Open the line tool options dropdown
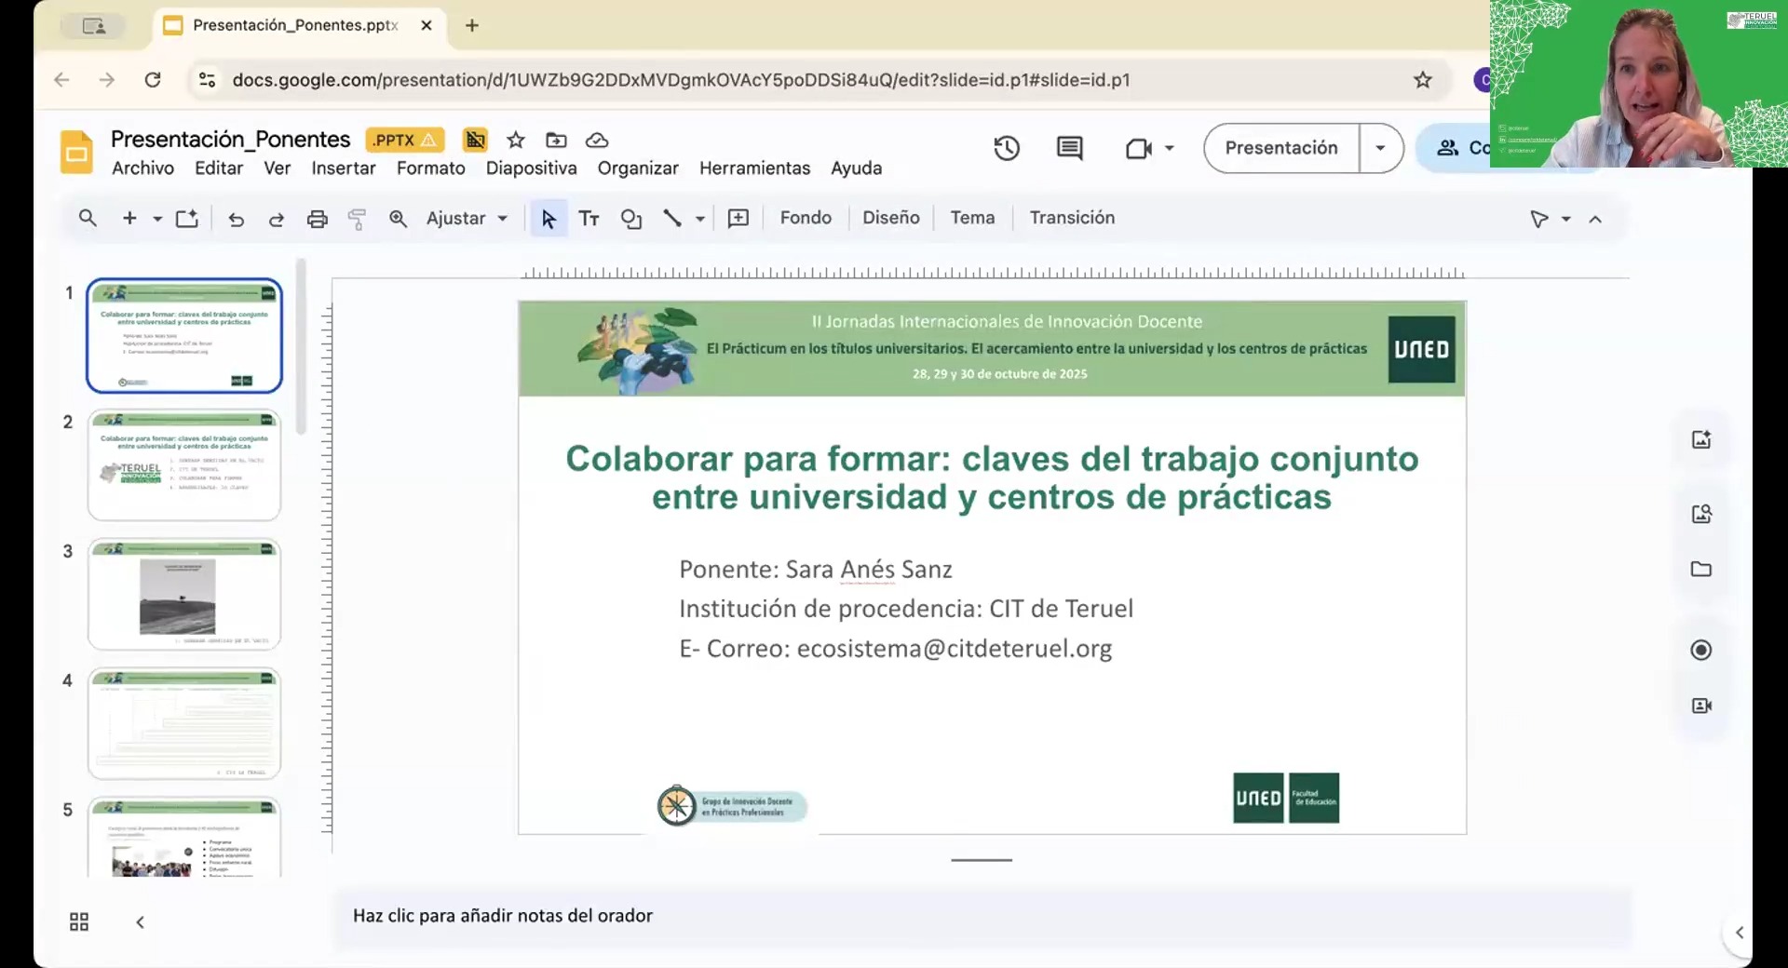Image resolution: width=1788 pixels, height=968 pixels. (x=699, y=218)
